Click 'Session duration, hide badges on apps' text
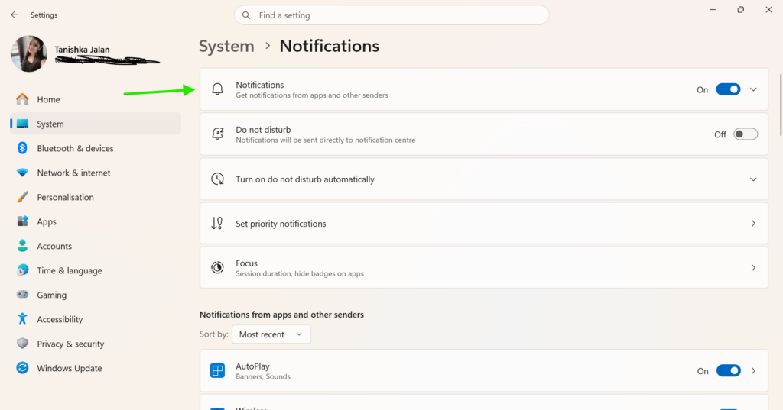Image resolution: width=783 pixels, height=410 pixels. tap(300, 274)
